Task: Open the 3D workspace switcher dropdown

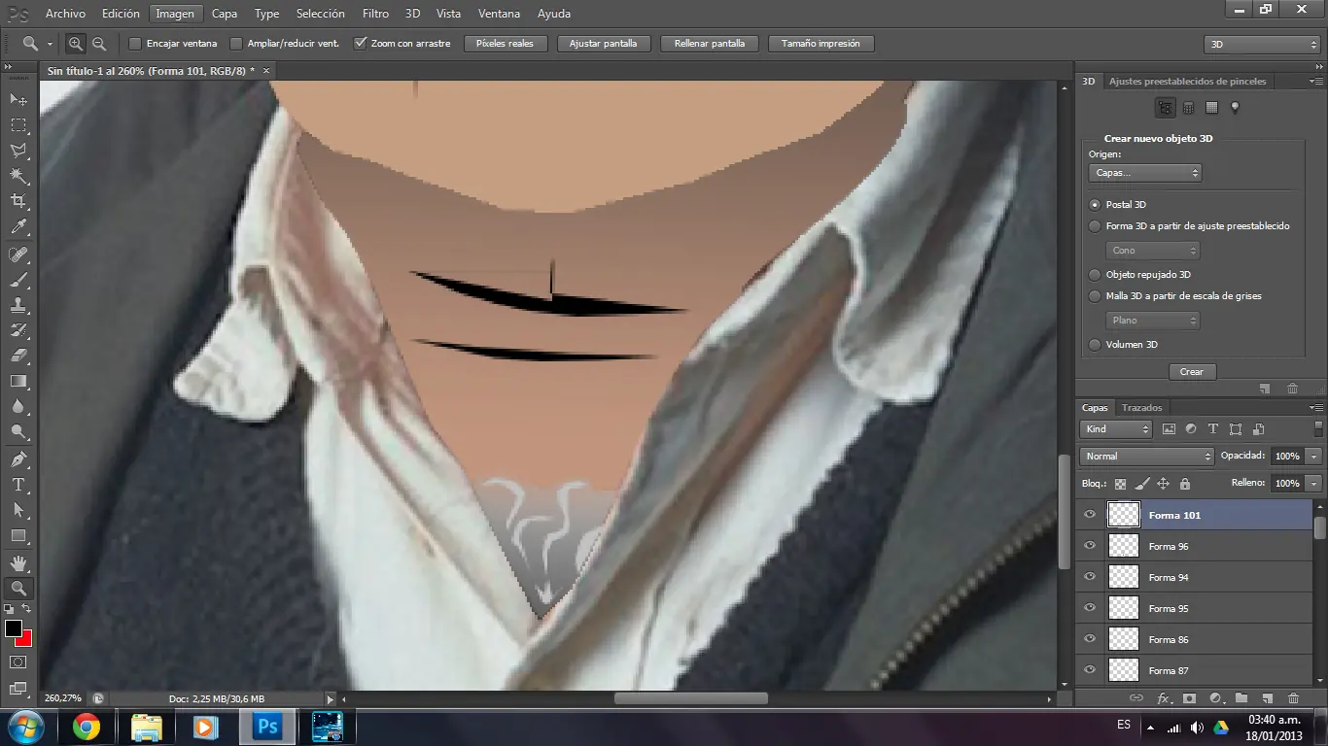Action: point(1262,45)
